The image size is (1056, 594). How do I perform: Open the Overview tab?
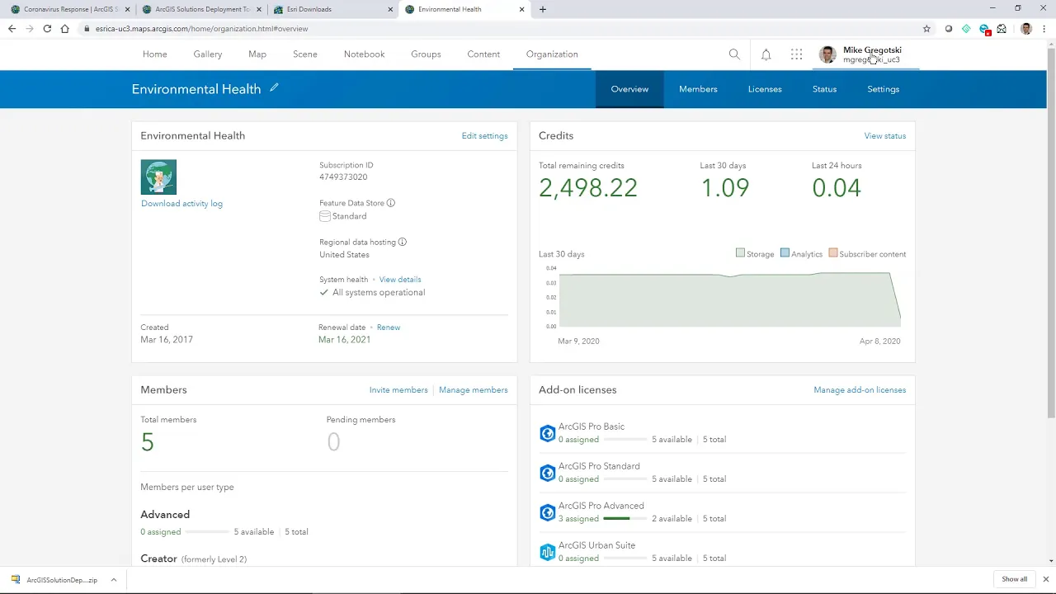coord(629,89)
